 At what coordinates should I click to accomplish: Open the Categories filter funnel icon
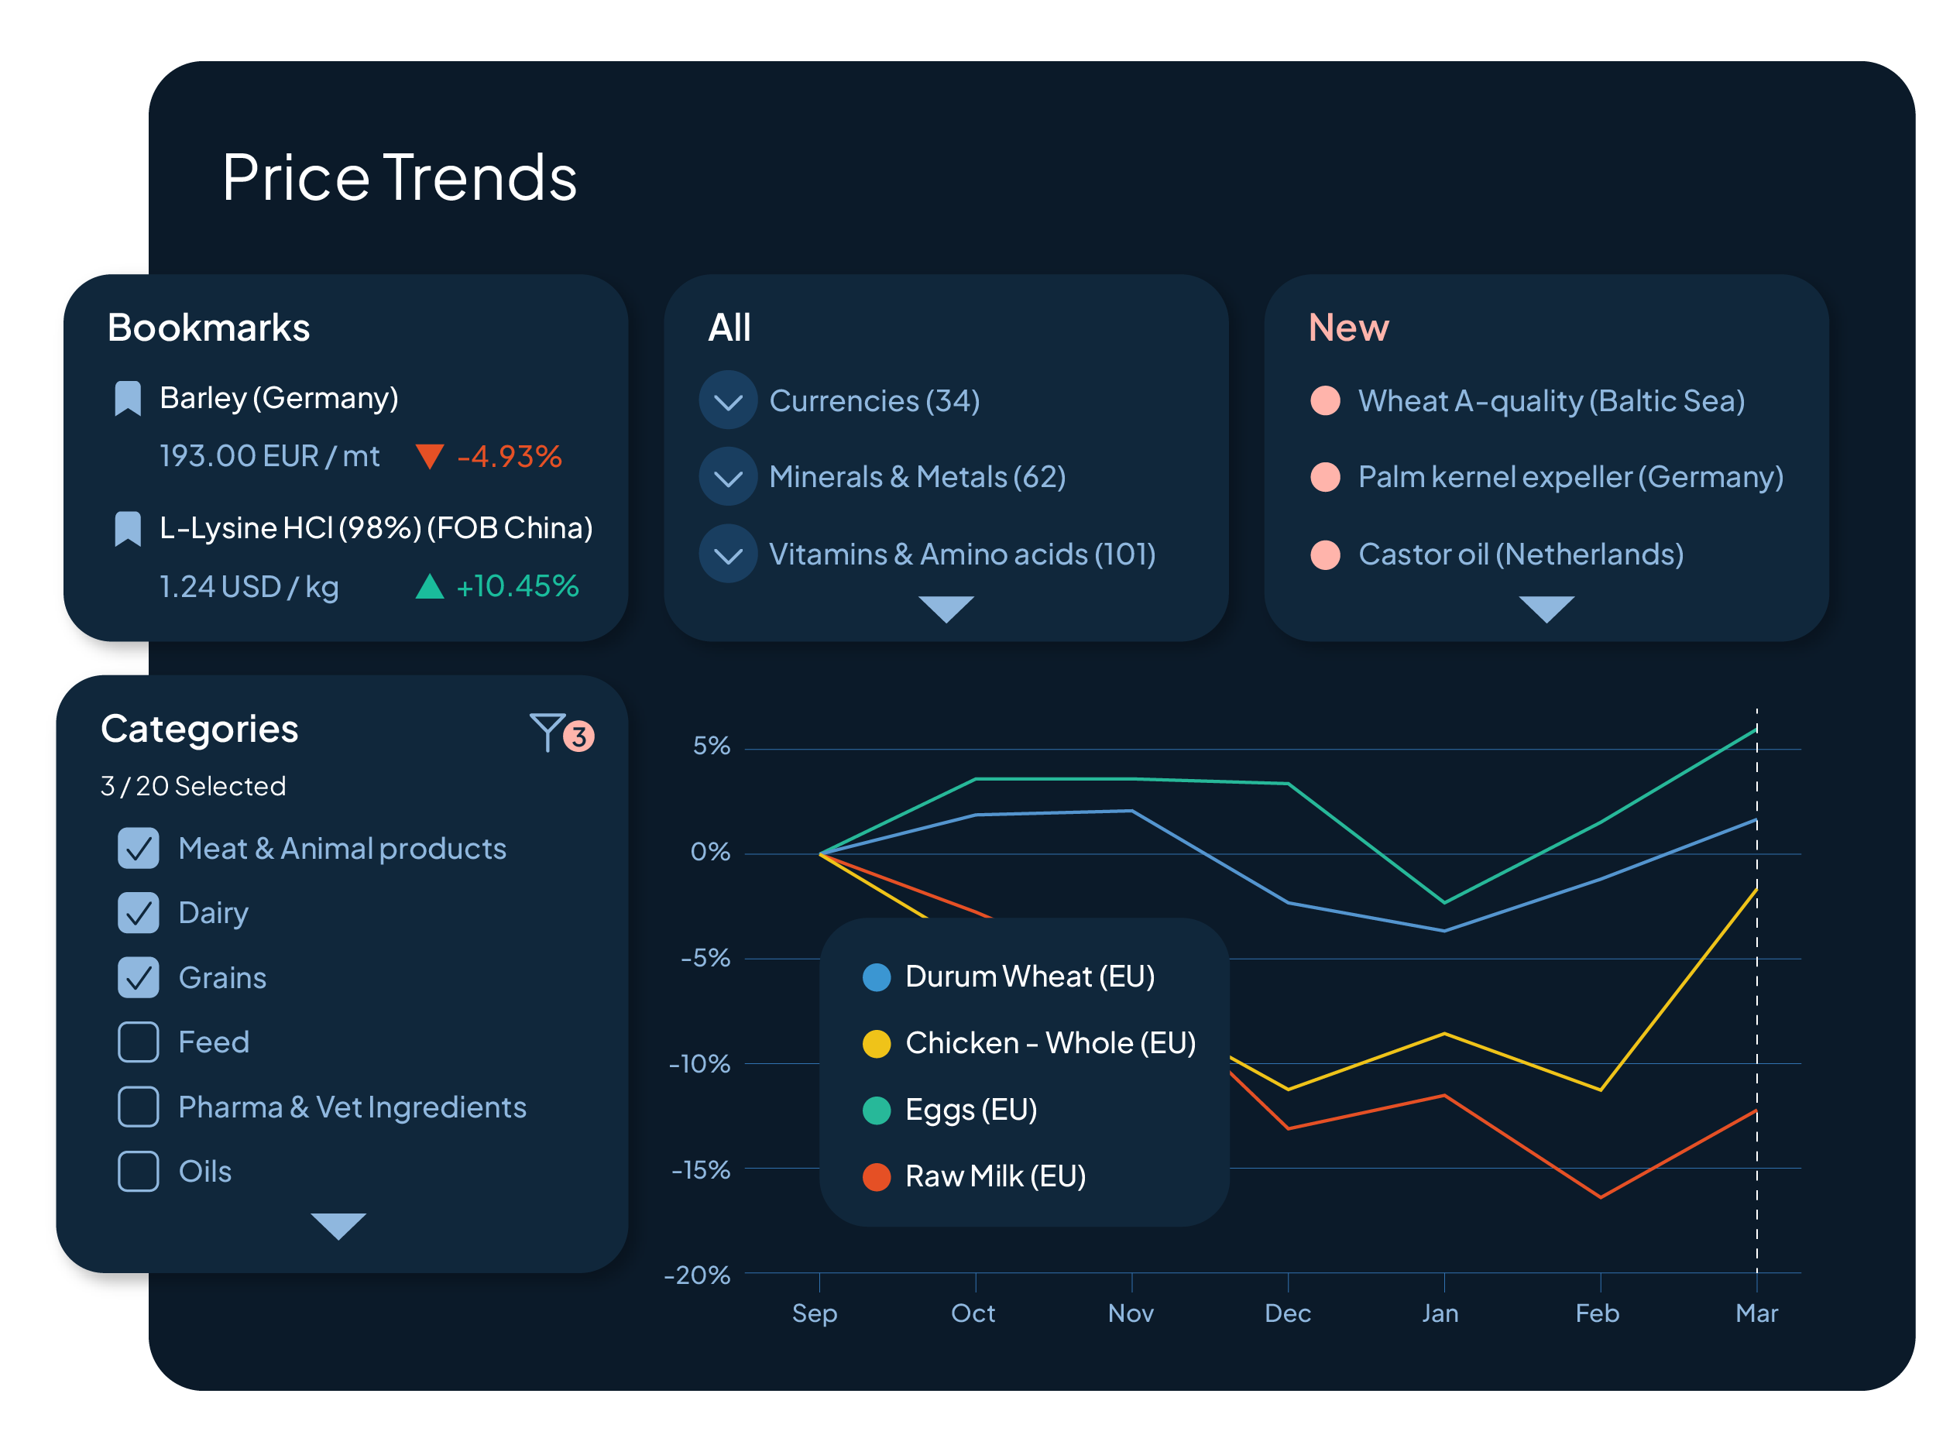548,733
